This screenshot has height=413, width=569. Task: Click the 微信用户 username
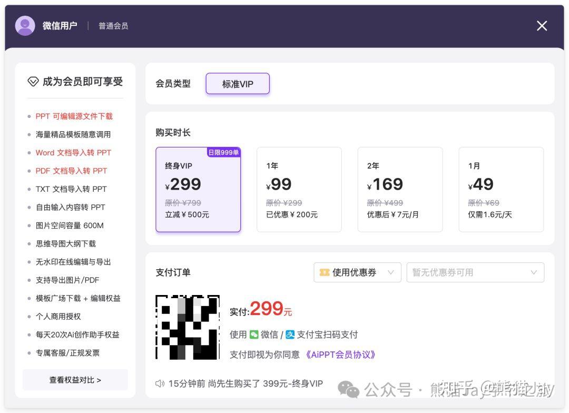(x=60, y=26)
